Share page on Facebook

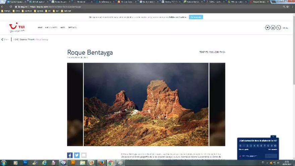[70, 155]
